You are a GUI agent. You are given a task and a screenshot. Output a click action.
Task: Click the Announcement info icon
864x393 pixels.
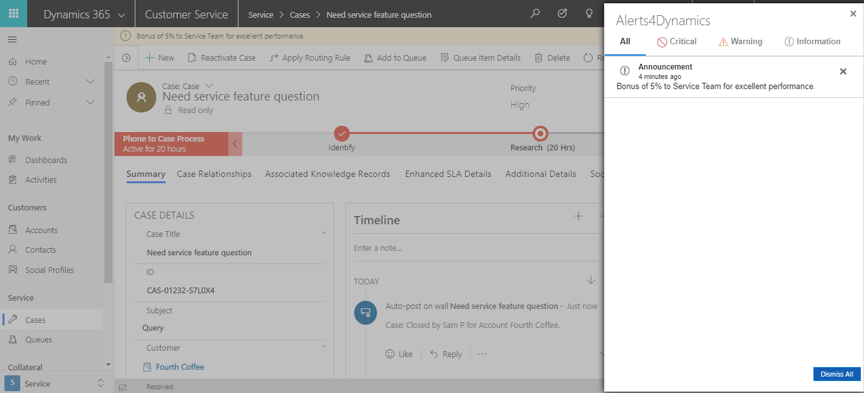click(x=625, y=71)
